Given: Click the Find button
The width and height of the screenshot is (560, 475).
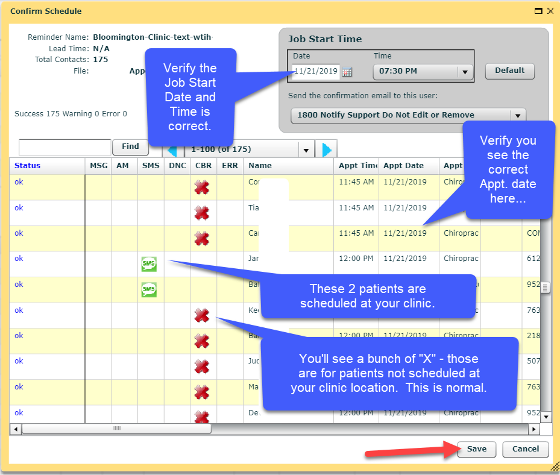Looking at the screenshot, I should tap(130, 146).
